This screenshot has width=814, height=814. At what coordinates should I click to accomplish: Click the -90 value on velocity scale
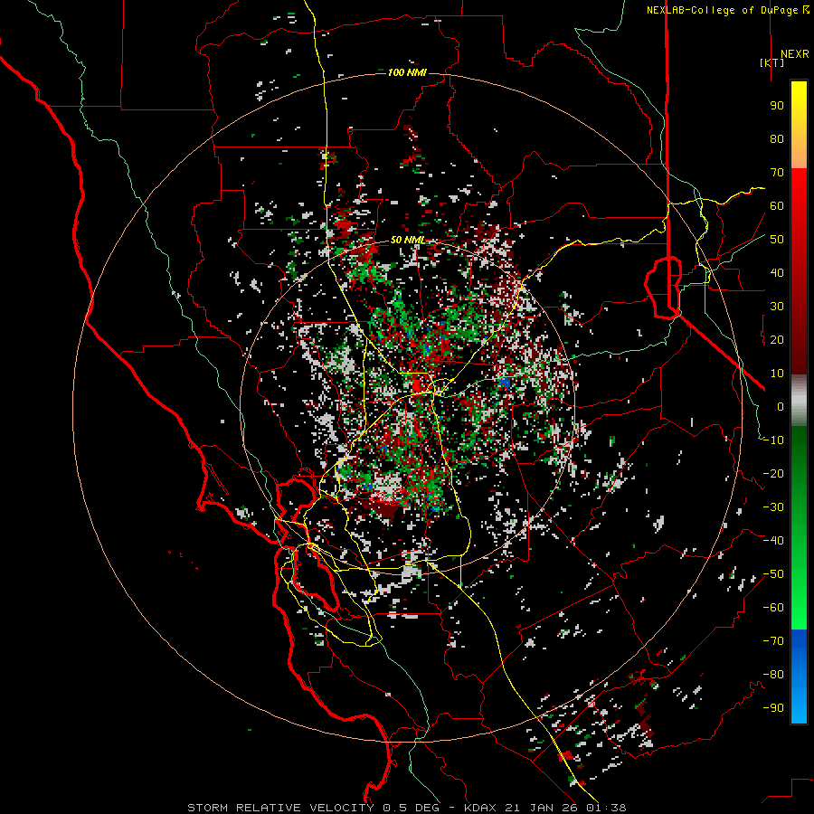(773, 708)
